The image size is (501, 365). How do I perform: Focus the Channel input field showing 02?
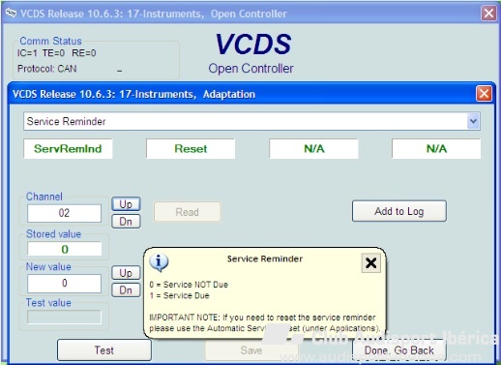pos(64,213)
